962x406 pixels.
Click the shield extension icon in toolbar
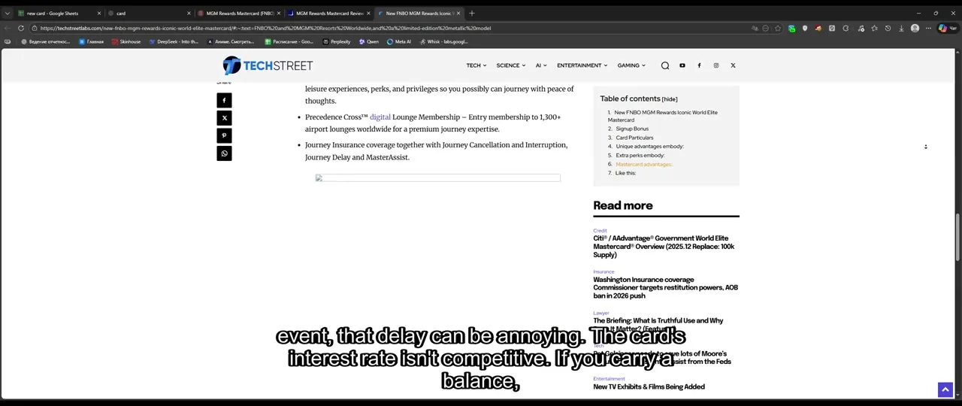pos(805,28)
